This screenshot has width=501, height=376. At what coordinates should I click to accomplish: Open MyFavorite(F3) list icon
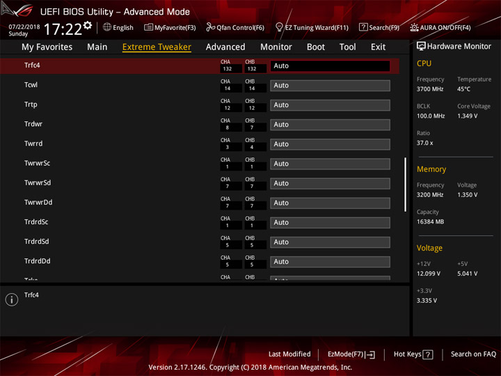pyautogui.click(x=148, y=27)
